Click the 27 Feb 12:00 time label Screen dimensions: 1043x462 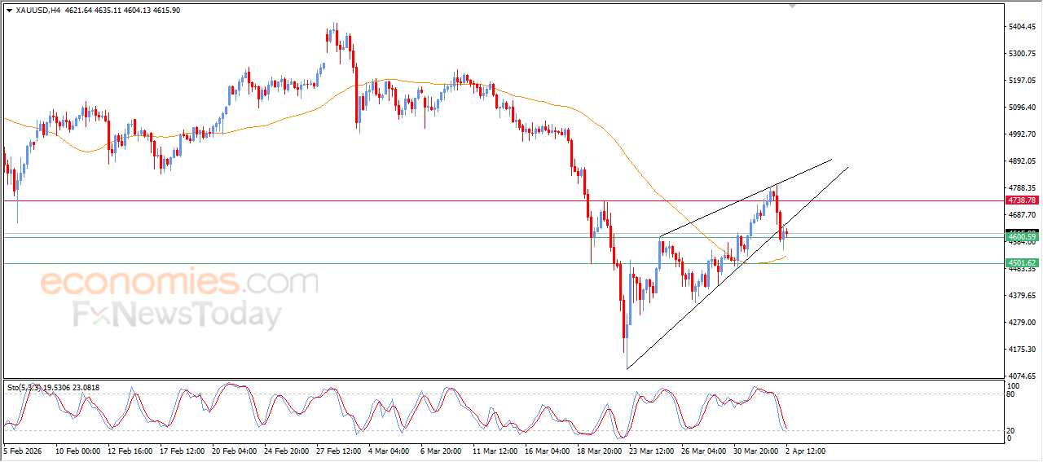coord(338,451)
